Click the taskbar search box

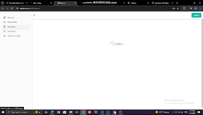click(24, 112)
